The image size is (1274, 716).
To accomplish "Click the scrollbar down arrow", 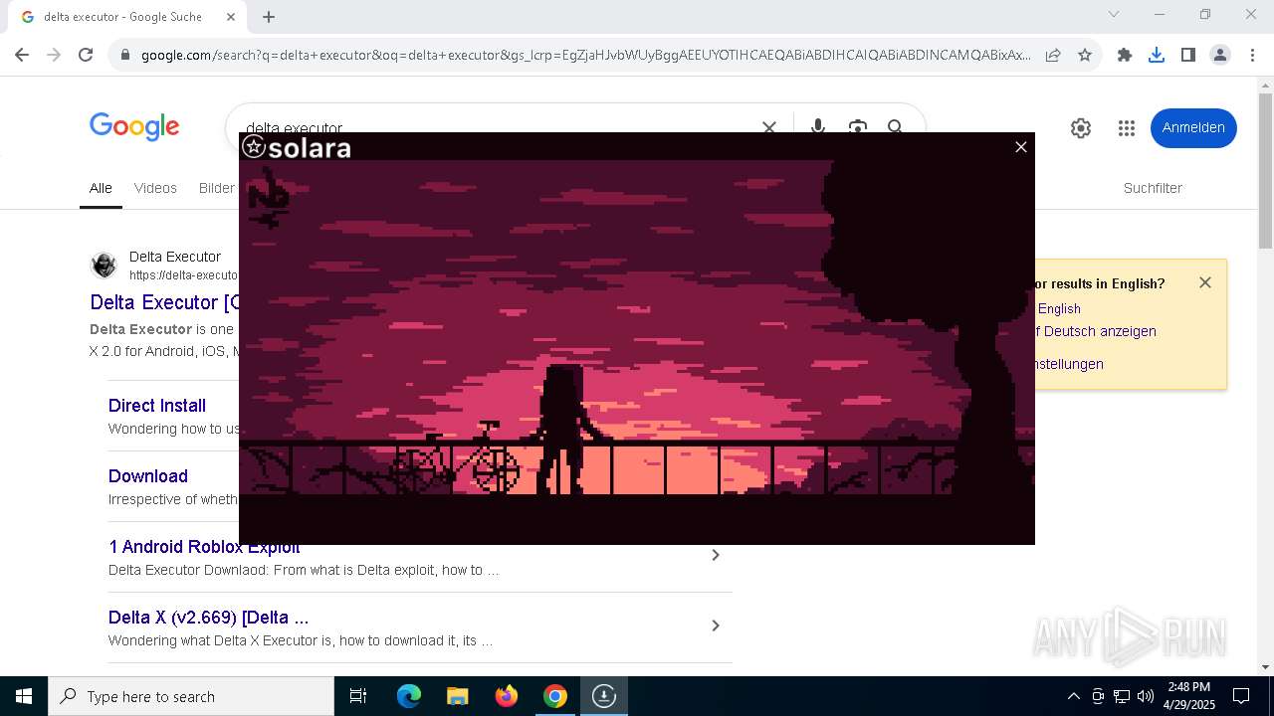I will [x=1265, y=667].
